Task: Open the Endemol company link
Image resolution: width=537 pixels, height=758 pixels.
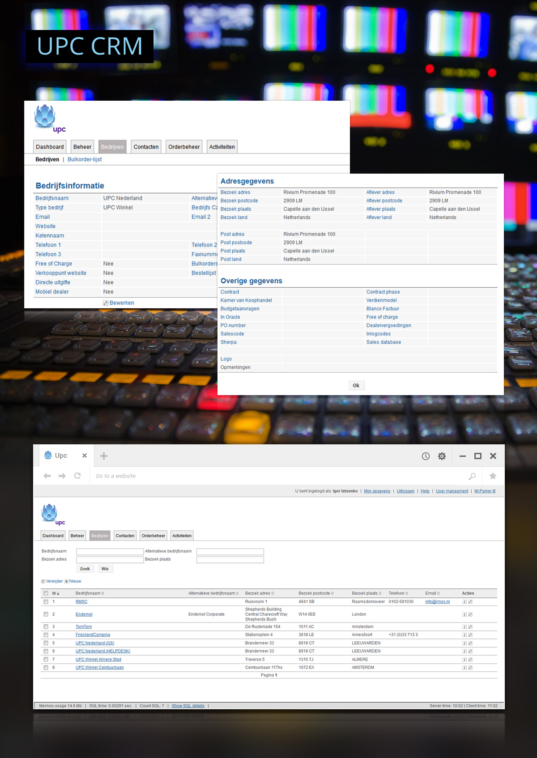Action: [x=84, y=614]
